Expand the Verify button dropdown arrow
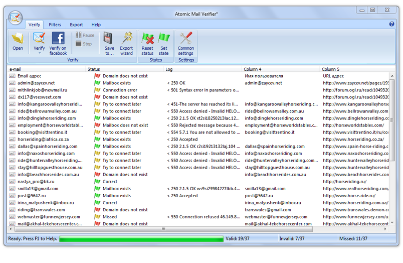The height and width of the screenshot is (263, 403). 40,53
